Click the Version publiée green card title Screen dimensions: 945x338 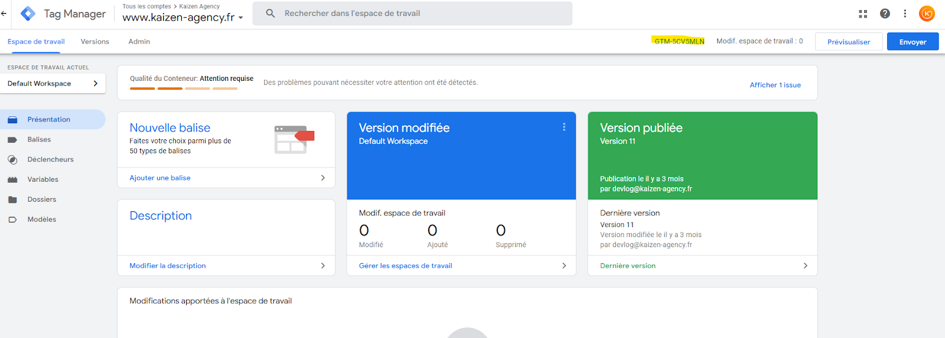[x=641, y=128]
